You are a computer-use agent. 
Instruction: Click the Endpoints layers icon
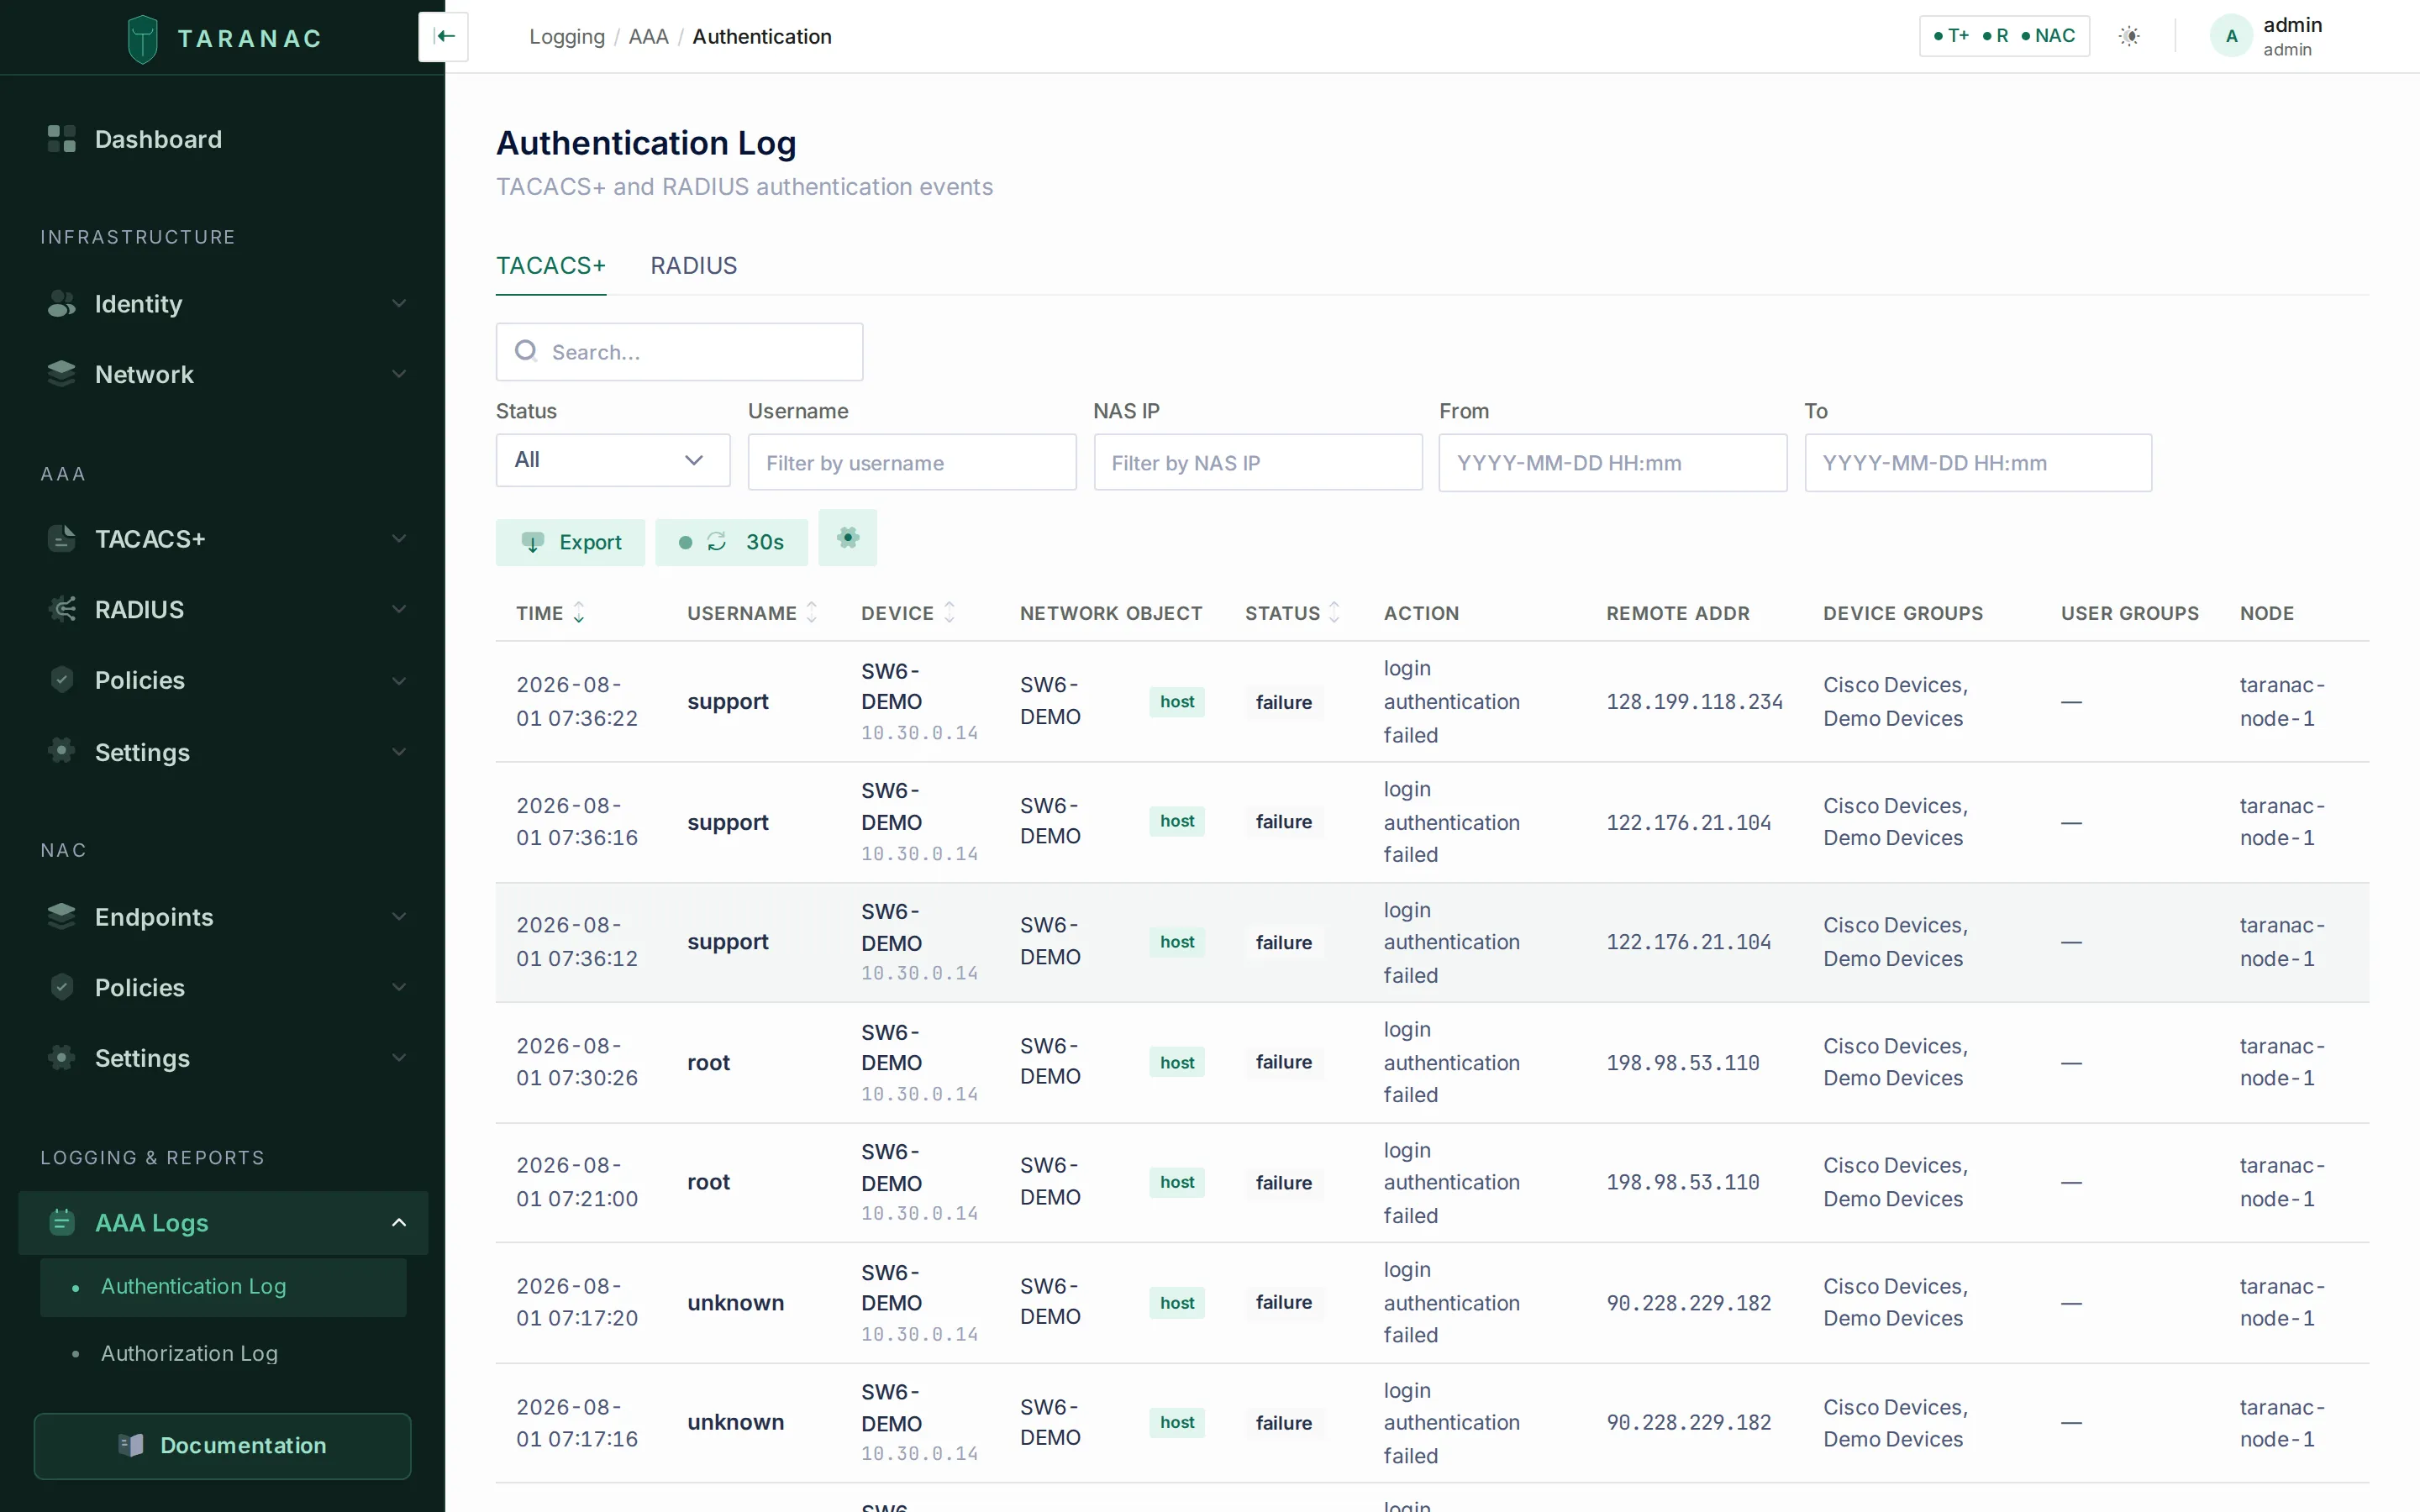pos(62,916)
